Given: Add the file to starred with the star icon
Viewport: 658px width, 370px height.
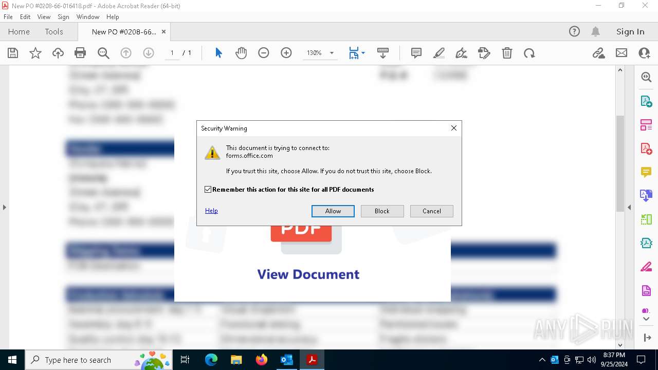Looking at the screenshot, I should coord(35,53).
